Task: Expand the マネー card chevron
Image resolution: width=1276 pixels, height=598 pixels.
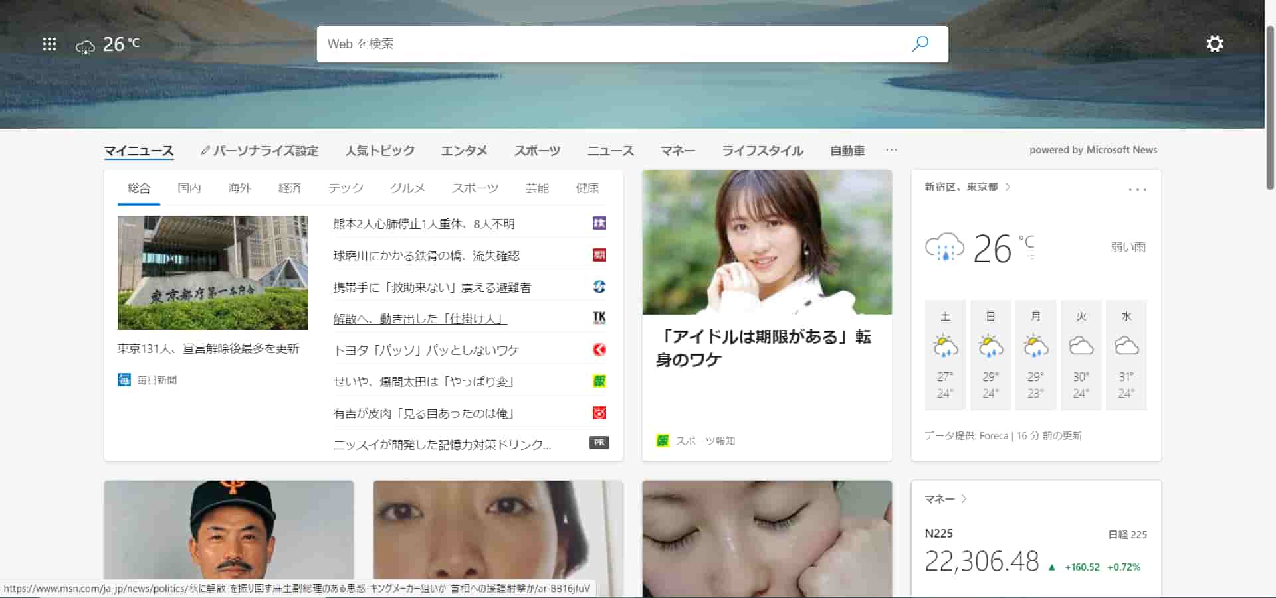Action: coord(964,499)
